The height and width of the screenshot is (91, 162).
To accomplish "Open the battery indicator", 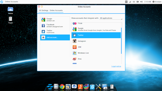I will [138, 2].
